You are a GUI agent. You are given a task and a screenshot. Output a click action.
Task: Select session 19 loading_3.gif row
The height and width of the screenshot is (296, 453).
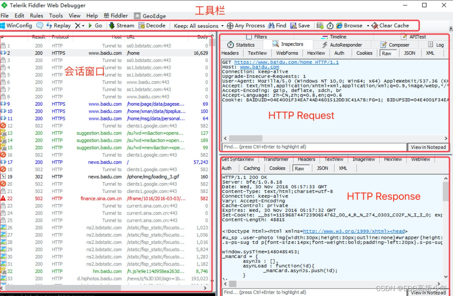[104, 177]
